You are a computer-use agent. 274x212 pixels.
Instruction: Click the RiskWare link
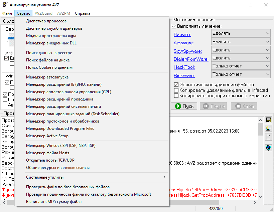184,75
